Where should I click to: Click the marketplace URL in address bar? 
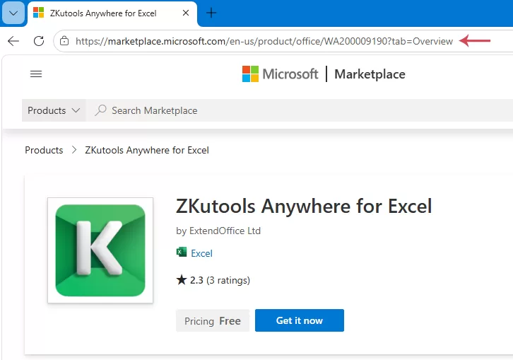click(x=264, y=41)
